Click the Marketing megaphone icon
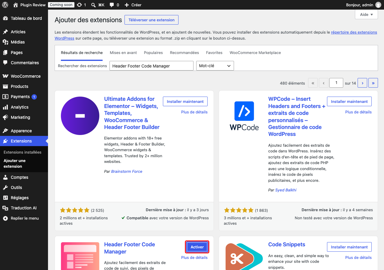 click(x=5, y=117)
